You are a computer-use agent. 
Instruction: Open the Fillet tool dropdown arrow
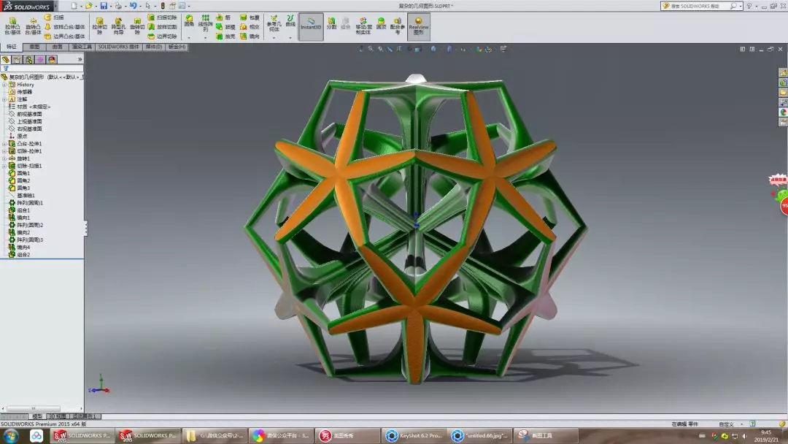pyautogui.click(x=189, y=37)
